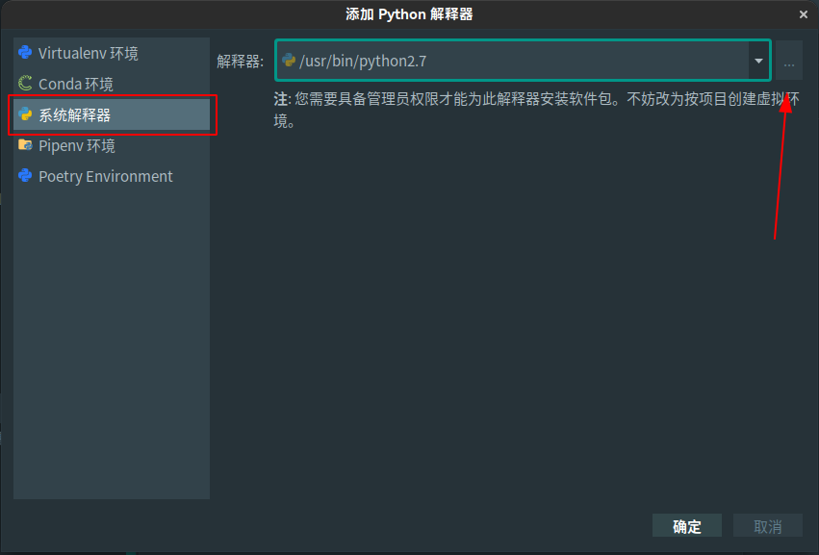Screen dimensions: 819x555
Task: Click the 解释器: field label
Action: point(241,62)
